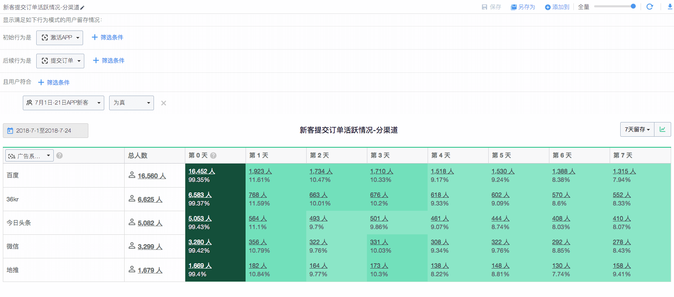Viewport: 674px width, 297px height.
Task: Click 今日头条 day 0 value 5,053 人
Action: pos(200,218)
